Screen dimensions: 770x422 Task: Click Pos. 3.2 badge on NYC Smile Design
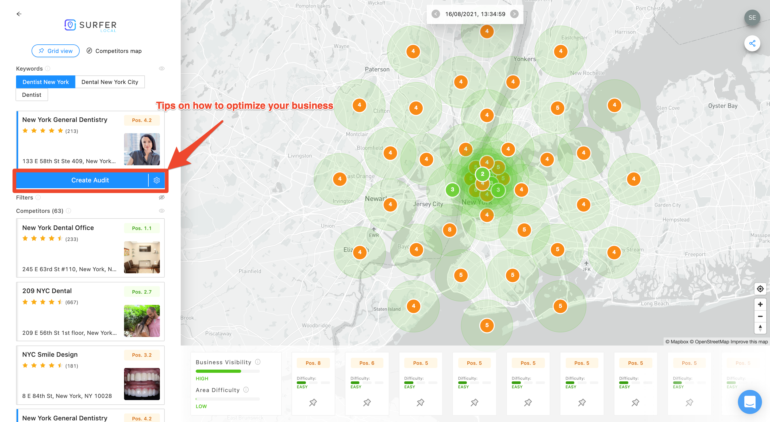142,355
